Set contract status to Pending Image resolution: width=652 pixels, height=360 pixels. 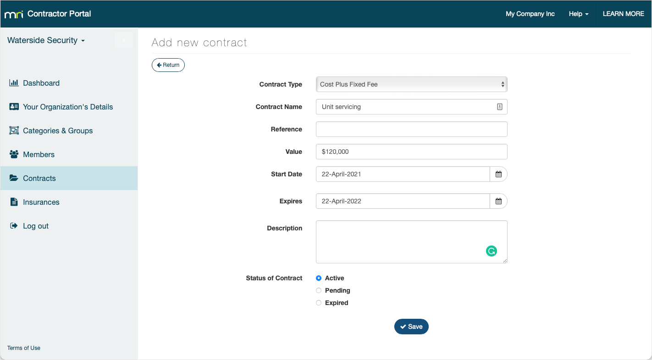(x=319, y=290)
